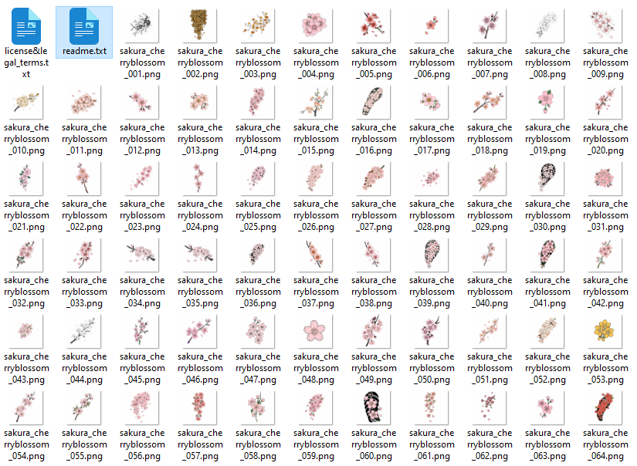Select the license&legal_terms.txt file icon

[26, 26]
